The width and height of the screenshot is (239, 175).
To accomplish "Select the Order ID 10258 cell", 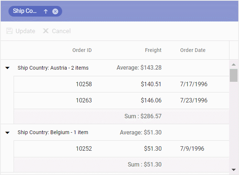I will pos(84,84).
